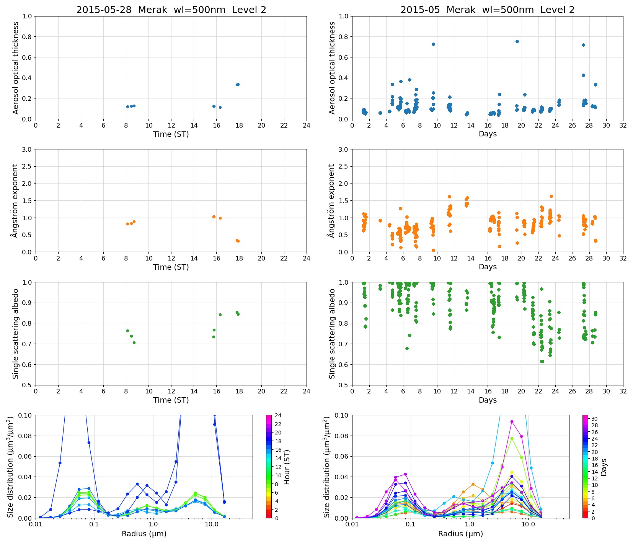This screenshot has height=544, width=633.
Task: Select monthly AOT point near day 27 at 0.72
Action: 583,45
